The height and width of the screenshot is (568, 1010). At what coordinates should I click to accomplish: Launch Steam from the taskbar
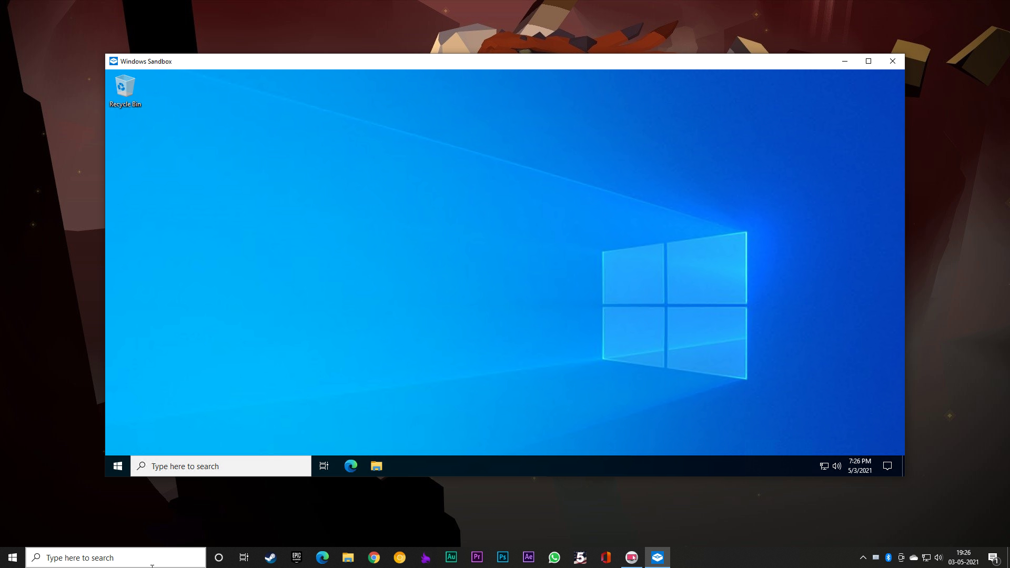point(270,557)
